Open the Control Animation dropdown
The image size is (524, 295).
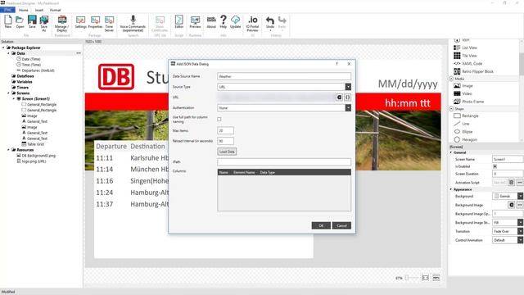pos(521,240)
